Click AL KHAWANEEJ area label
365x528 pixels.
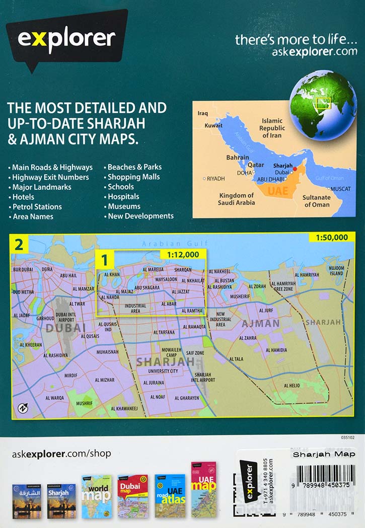point(124,409)
